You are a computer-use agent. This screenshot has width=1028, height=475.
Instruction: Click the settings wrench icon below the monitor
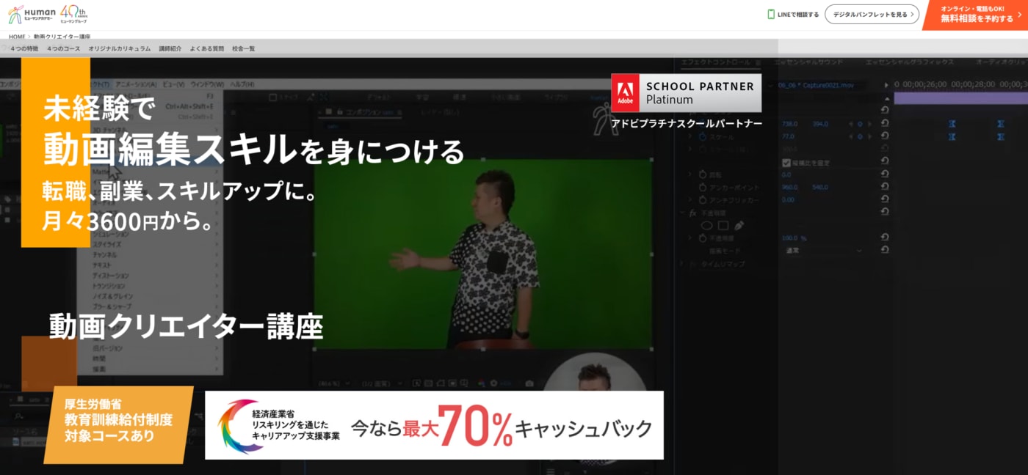tap(493, 383)
